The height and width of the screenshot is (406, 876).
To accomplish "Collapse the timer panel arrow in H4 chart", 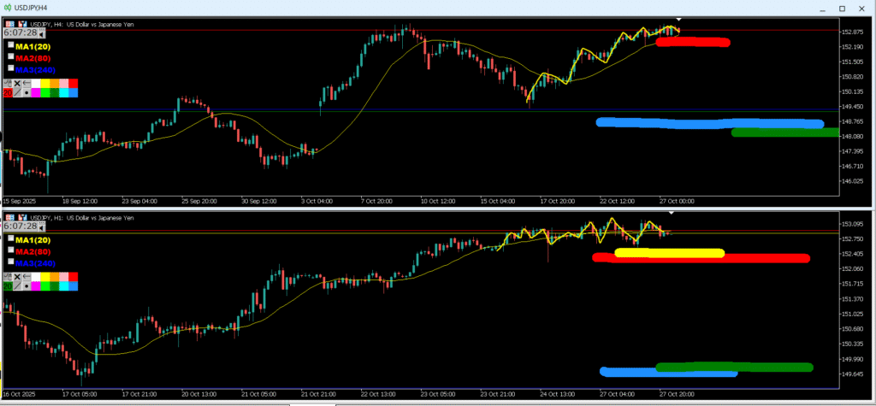I will 42,35.
